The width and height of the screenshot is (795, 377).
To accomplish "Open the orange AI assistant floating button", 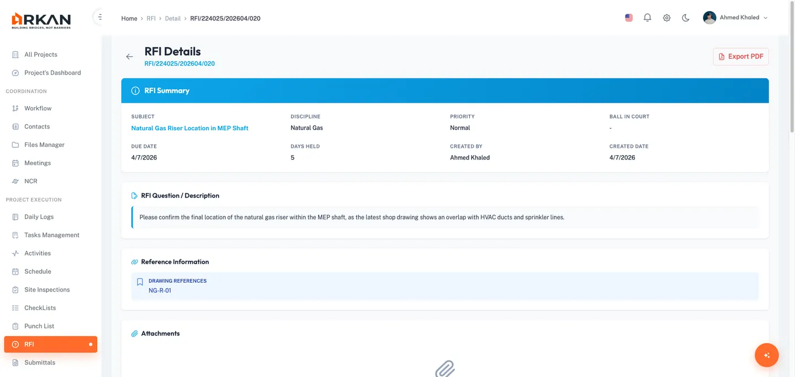I will [x=766, y=355].
